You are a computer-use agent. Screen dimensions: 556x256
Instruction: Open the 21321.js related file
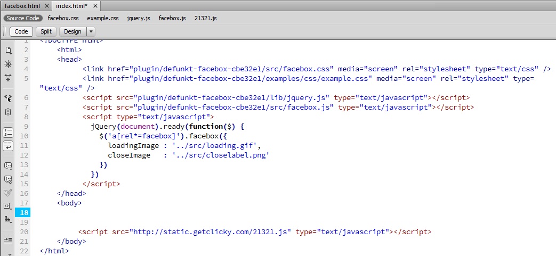pos(206,18)
